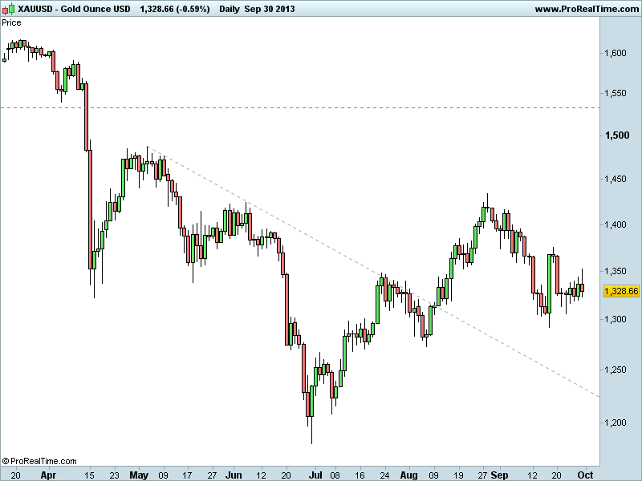
Task: Click the 1,200 price axis label
Action: [616, 422]
